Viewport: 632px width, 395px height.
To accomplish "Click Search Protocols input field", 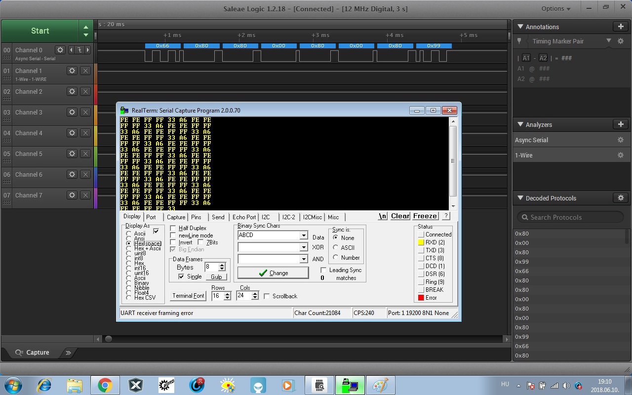I will coord(570,217).
